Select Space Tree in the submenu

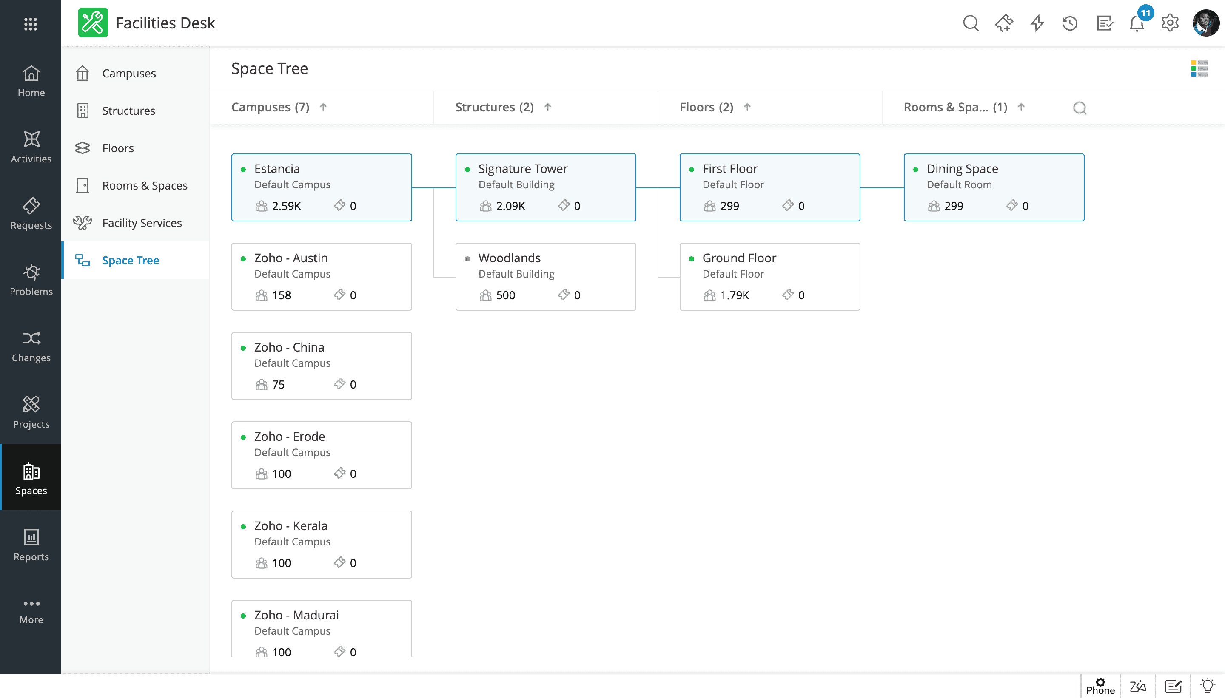click(136, 260)
